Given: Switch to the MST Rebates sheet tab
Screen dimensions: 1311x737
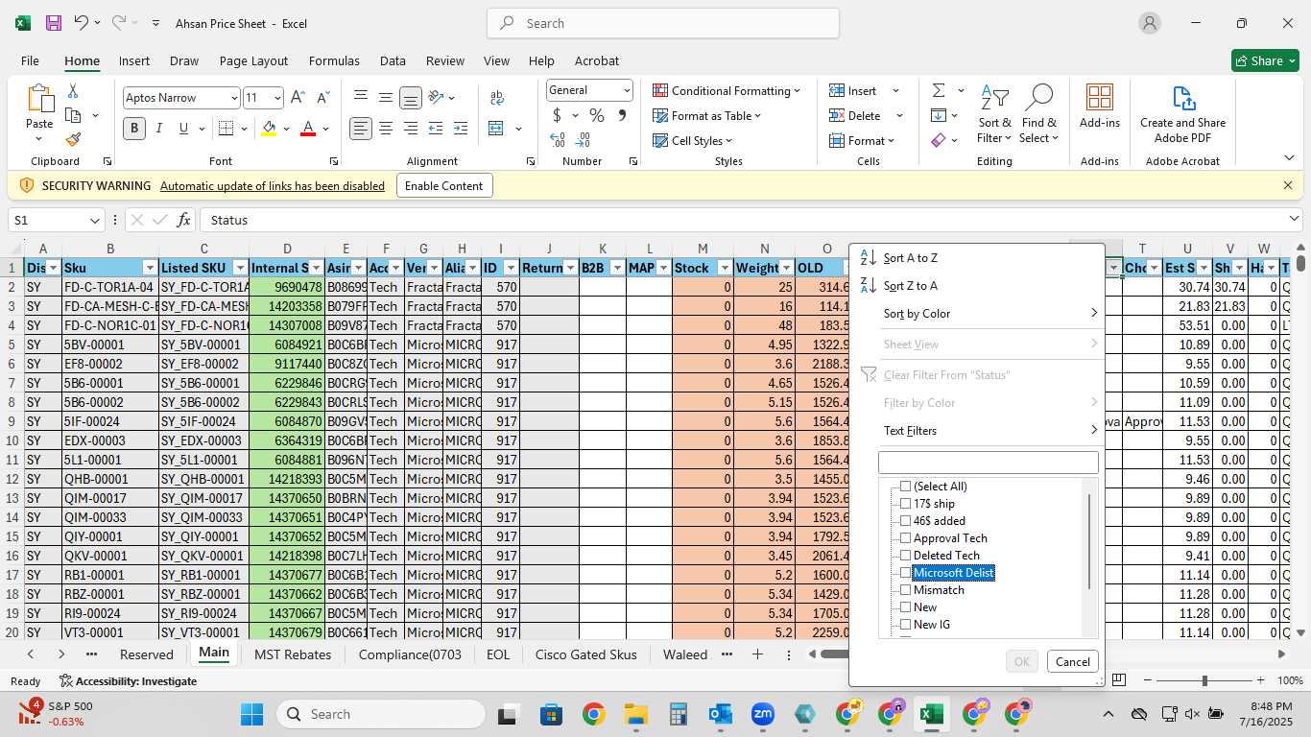Looking at the screenshot, I should coord(293,654).
